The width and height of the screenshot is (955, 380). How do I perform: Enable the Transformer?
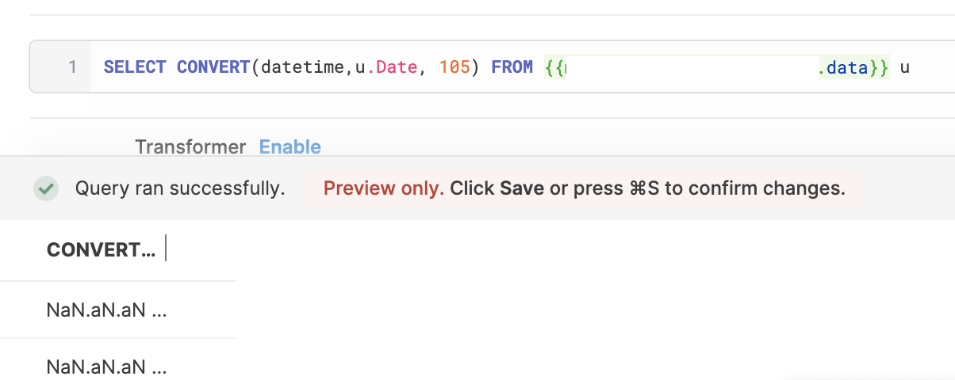pos(290,146)
